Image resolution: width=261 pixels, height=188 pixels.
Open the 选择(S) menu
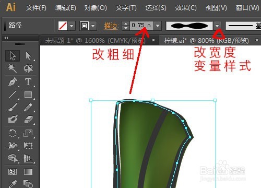(156, 8)
